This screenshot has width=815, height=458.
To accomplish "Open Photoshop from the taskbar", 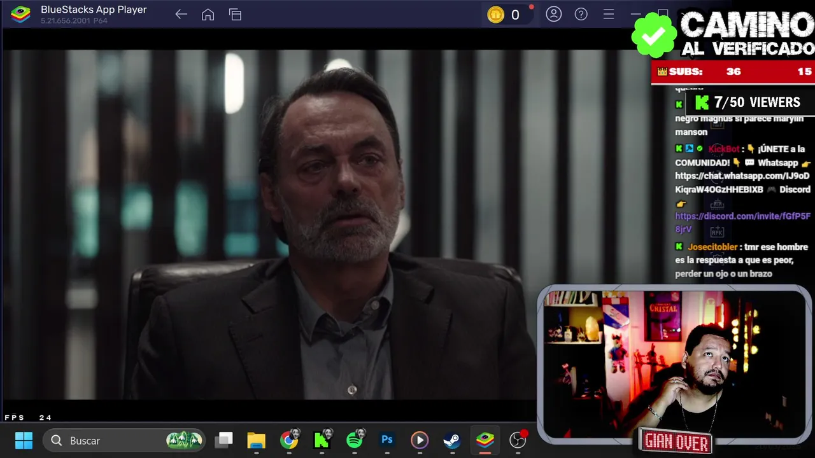I will pyautogui.click(x=387, y=440).
